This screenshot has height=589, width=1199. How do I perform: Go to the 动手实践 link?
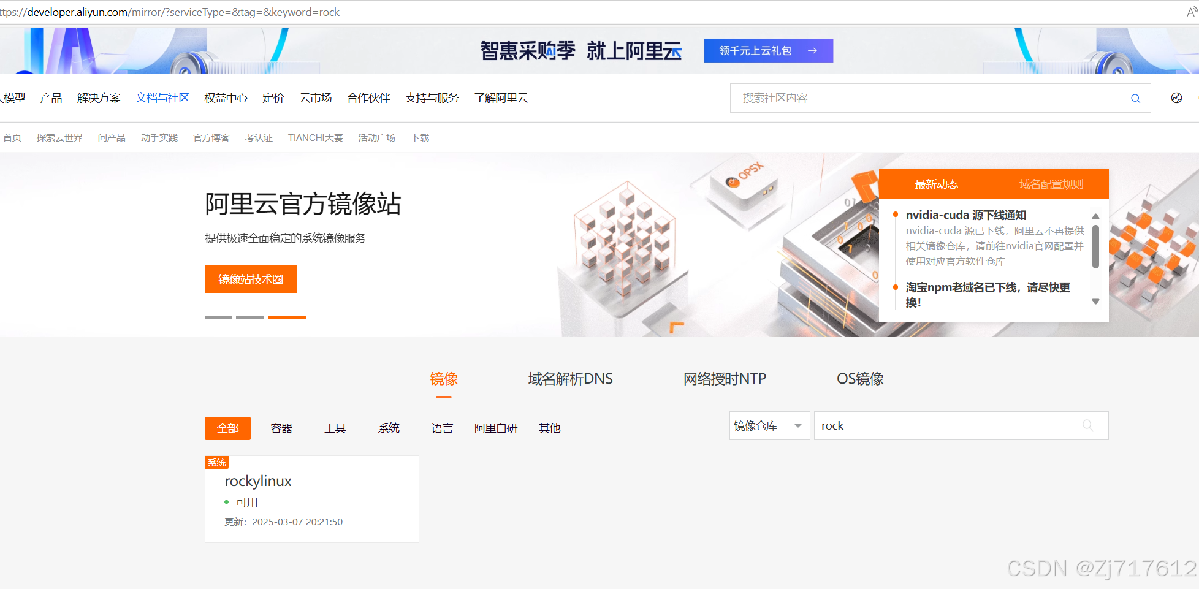coord(159,137)
